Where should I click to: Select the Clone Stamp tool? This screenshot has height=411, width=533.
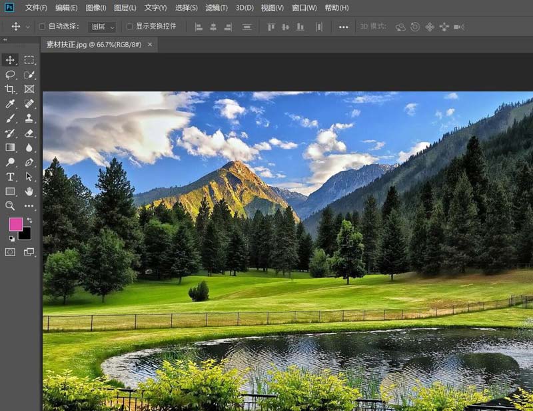[x=29, y=118]
